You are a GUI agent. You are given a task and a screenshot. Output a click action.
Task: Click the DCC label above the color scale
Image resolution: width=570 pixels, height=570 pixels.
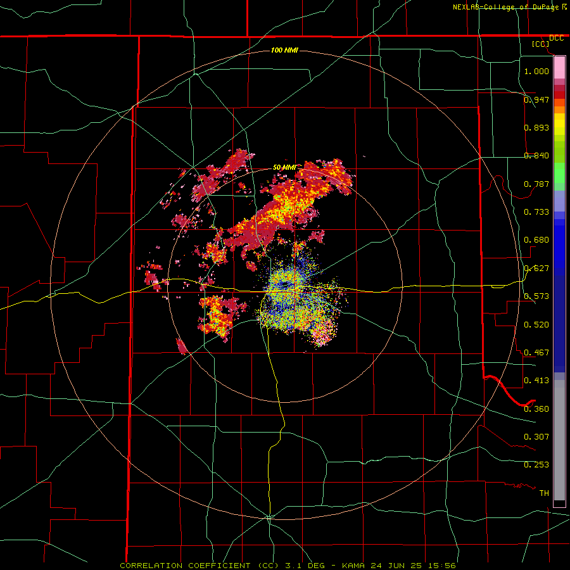click(557, 38)
